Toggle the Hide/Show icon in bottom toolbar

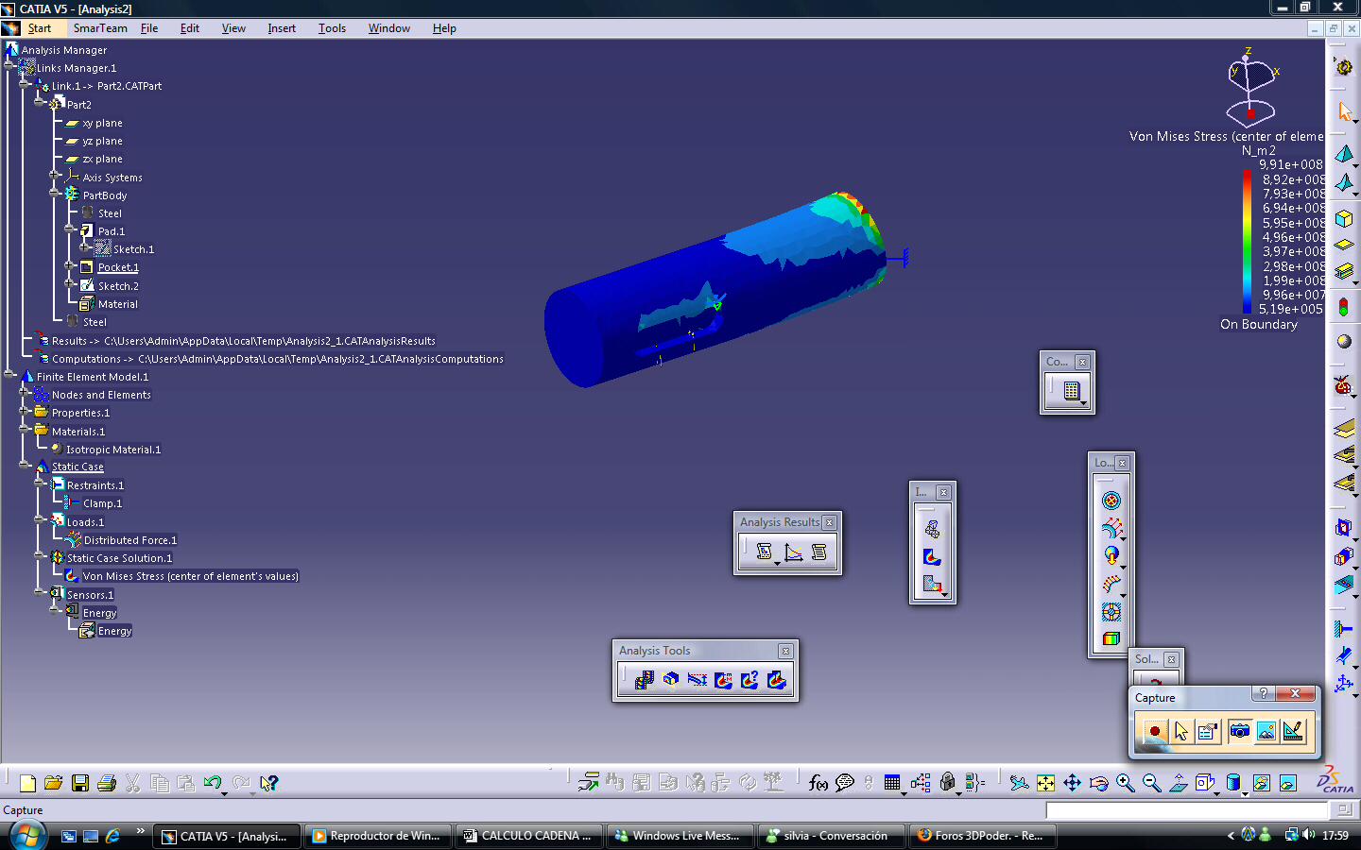click(x=1261, y=783)
